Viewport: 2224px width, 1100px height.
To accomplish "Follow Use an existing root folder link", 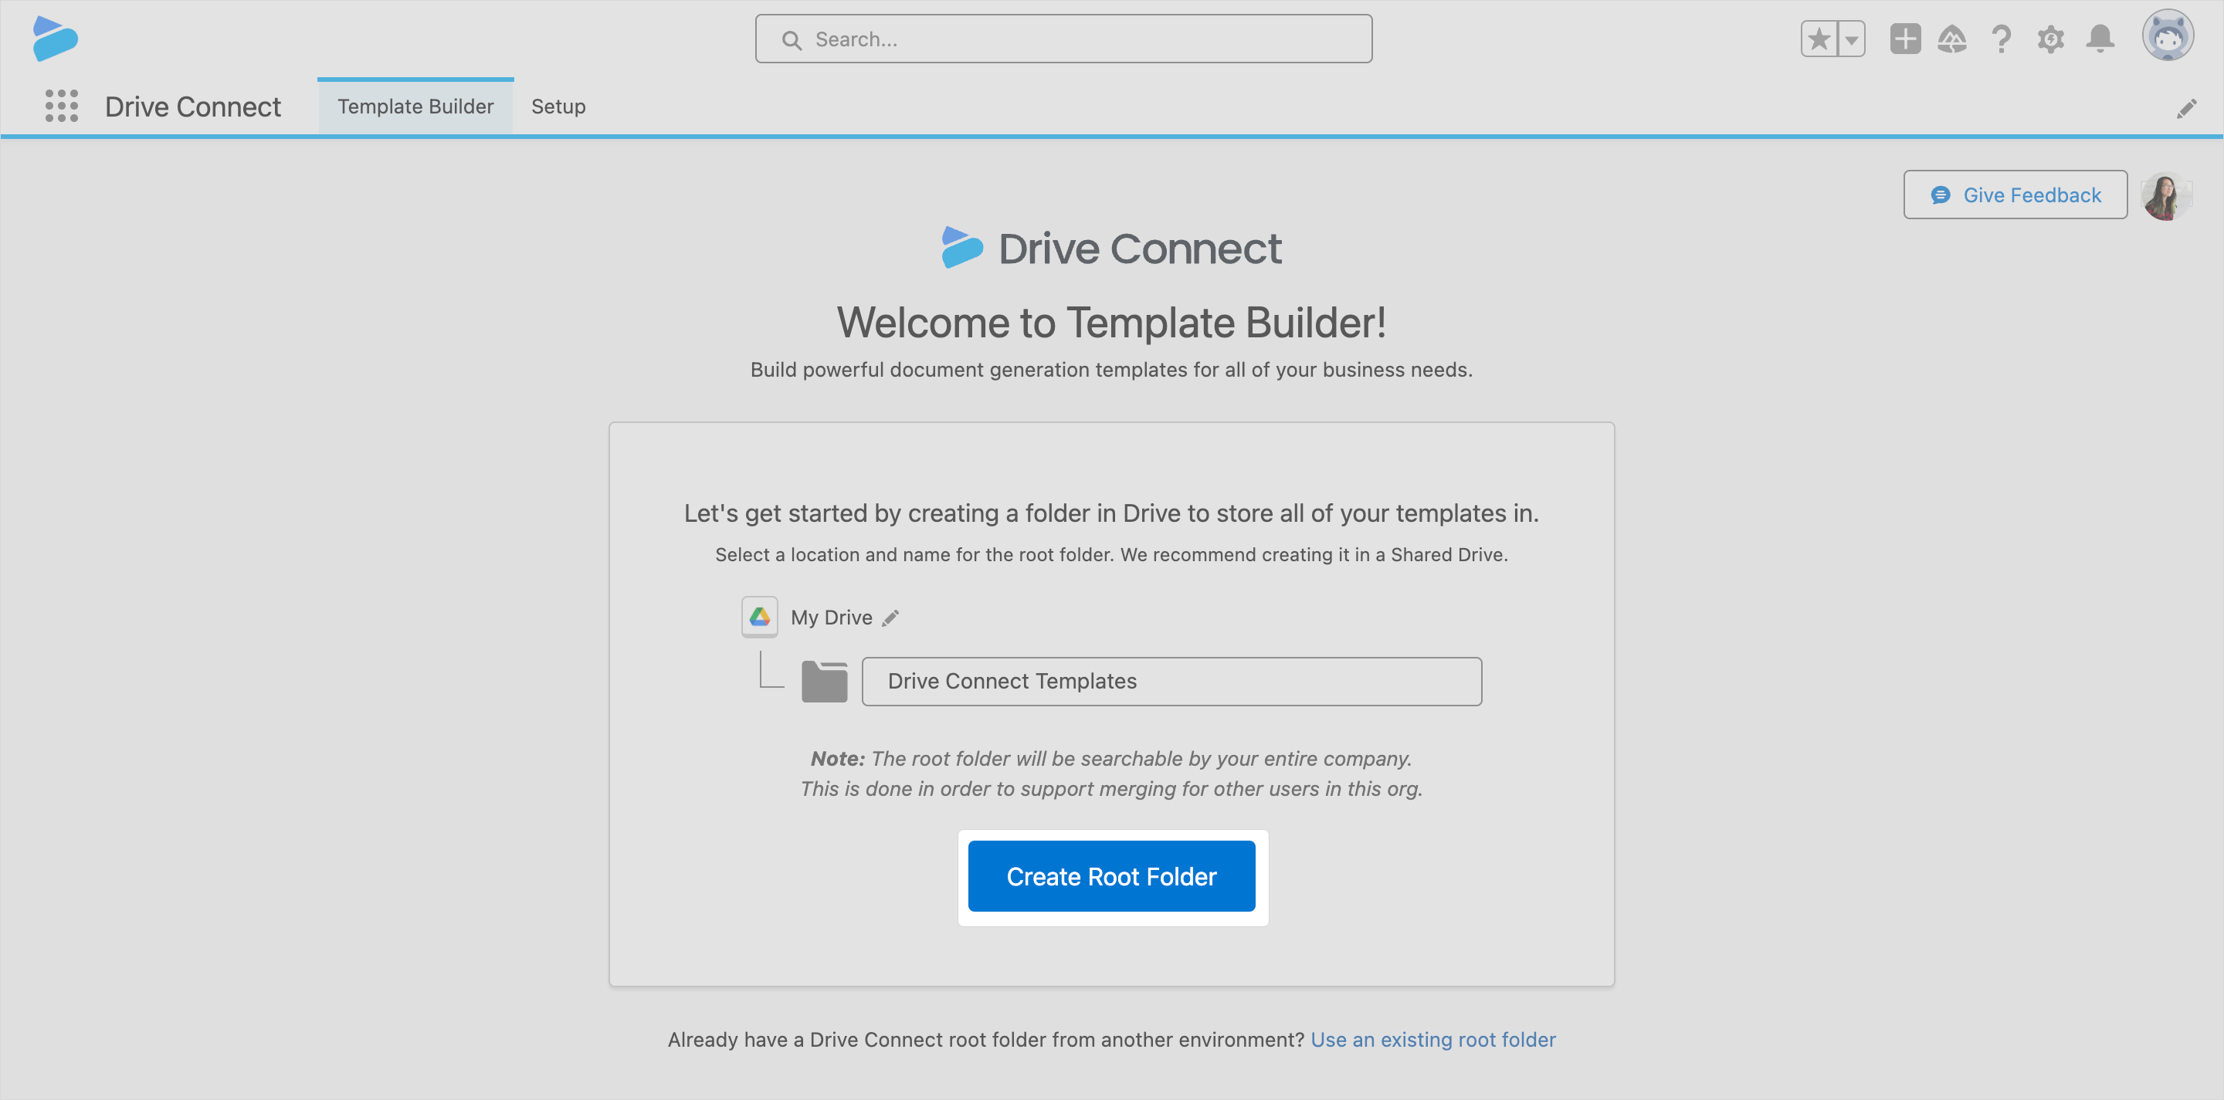I will click(1432, 1040).
